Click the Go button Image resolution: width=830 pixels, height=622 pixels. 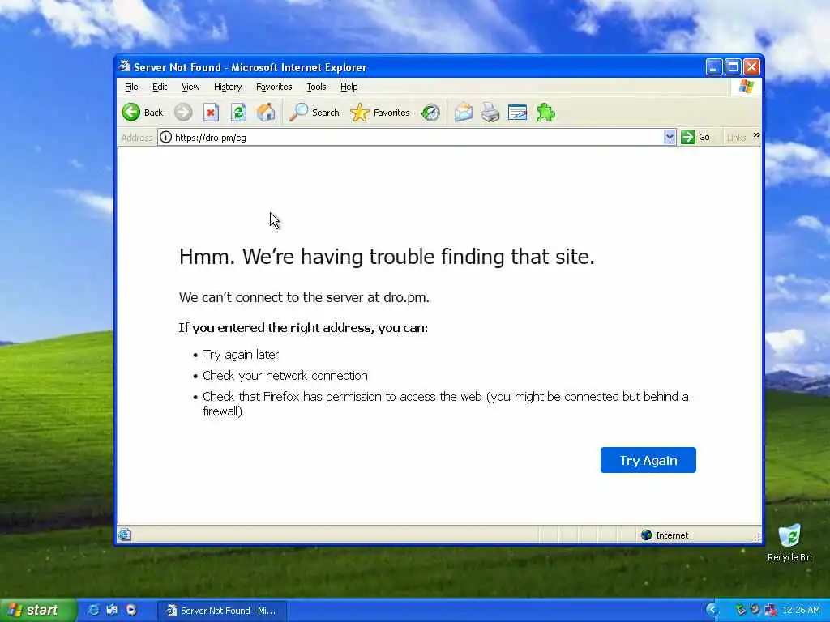(x=695, y=137)
